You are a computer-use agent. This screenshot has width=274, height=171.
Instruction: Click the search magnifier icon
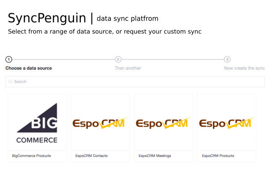click(x=10, y=82)
